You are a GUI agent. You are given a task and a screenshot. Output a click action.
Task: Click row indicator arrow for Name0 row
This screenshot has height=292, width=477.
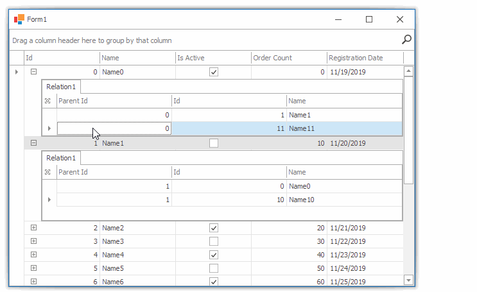[x=17, y=72]
